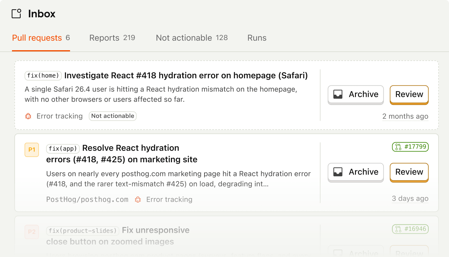This screenshot has height=257, width=449.
Task: Click the P2 priority badge
Action: (32, 232)
